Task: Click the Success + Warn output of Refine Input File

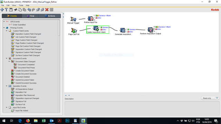Action: tap(105, 15)
